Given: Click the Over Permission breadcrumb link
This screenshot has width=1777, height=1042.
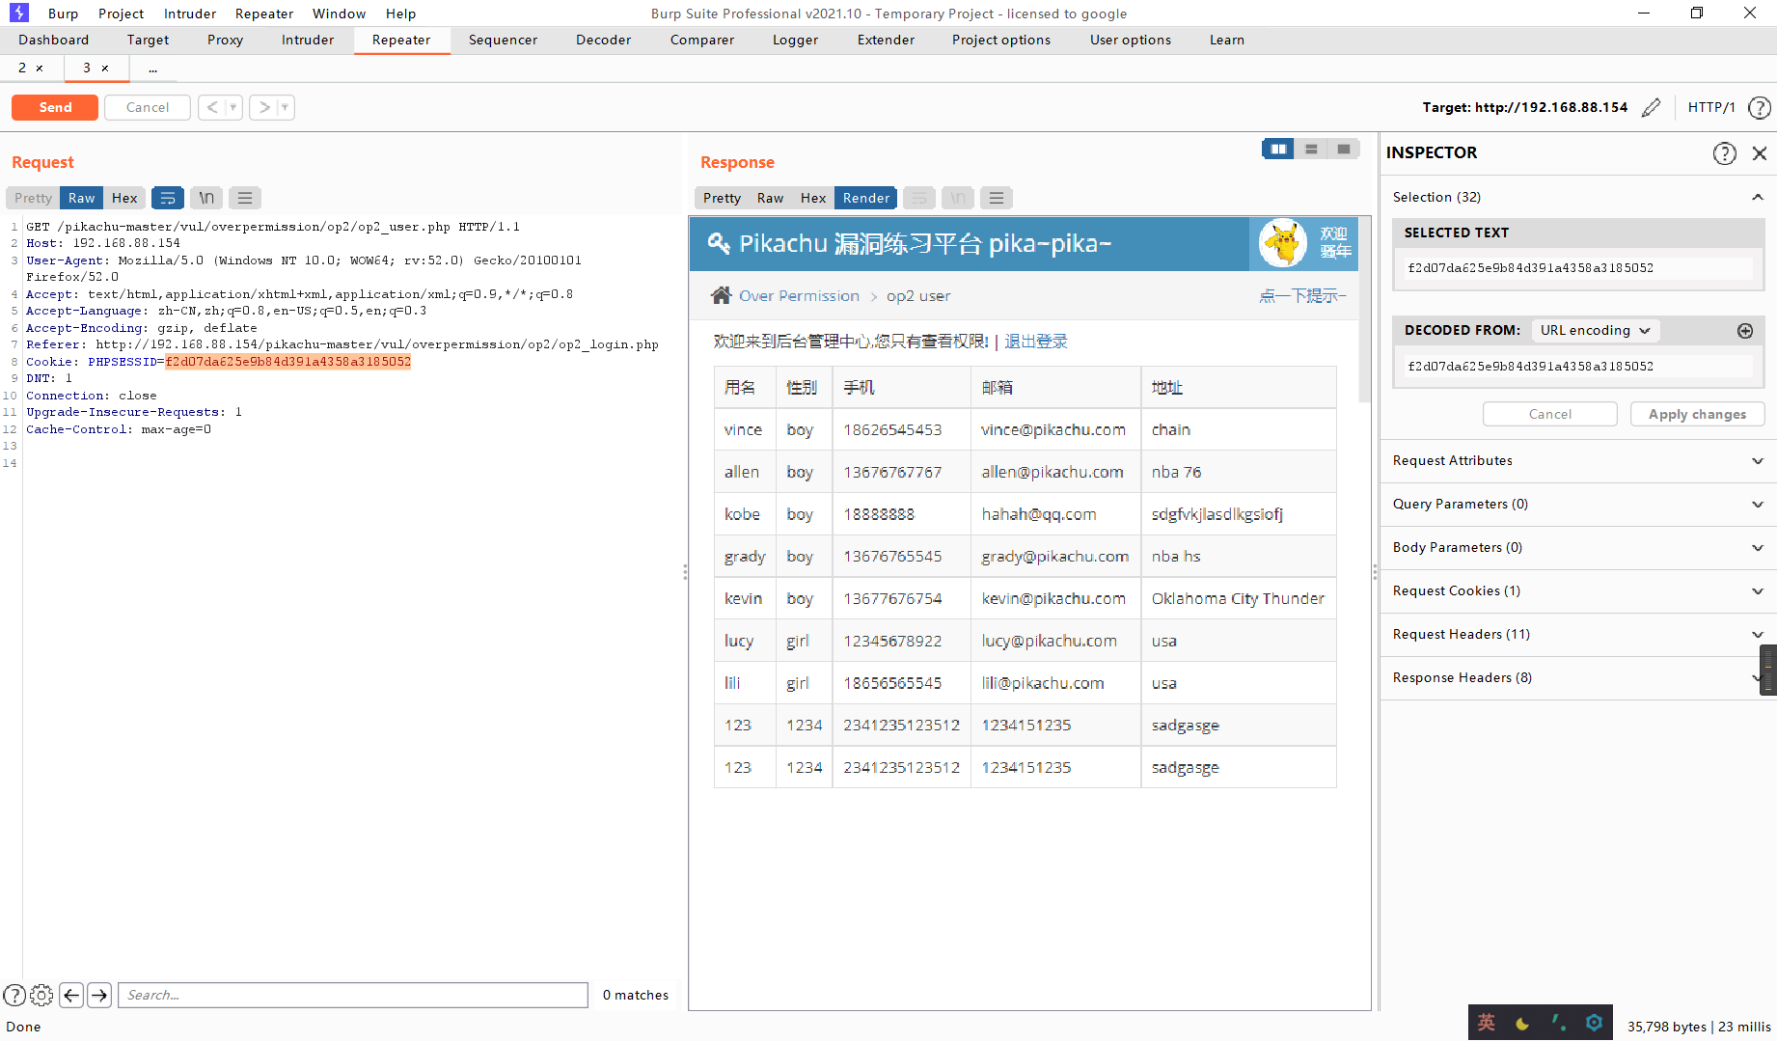Looking at the screenshot, I should pyautogui.click(x=799, y=296).
